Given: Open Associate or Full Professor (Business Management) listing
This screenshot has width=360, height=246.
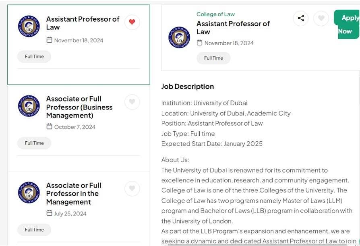Looking at the screenshot, I should [79, 107].
